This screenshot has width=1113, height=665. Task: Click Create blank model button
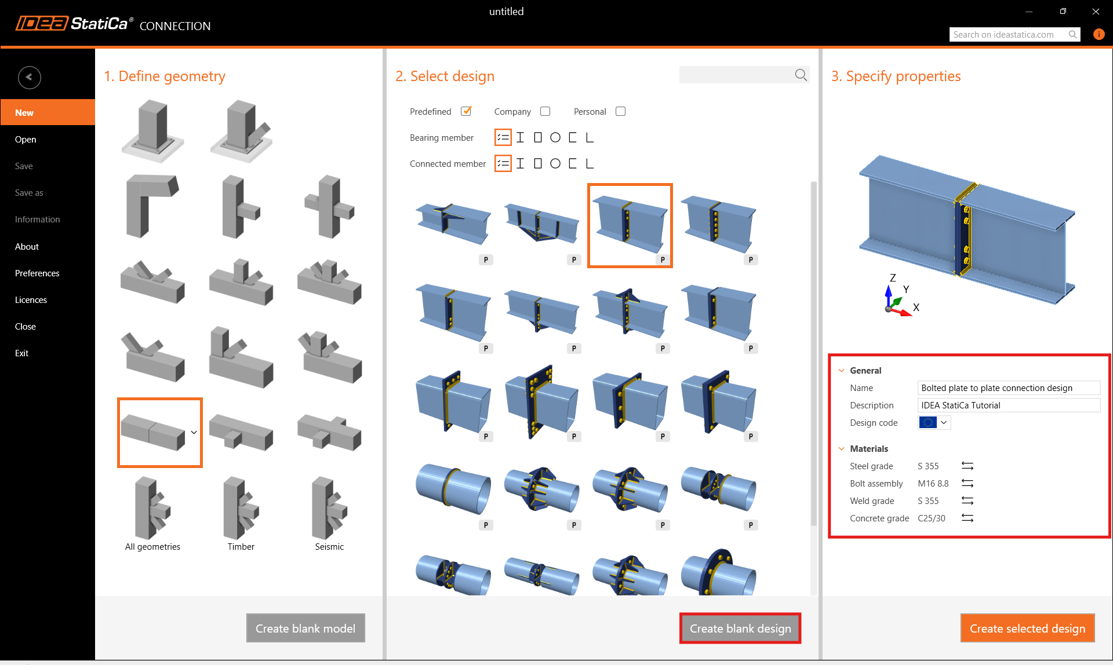[x=305, y=628]
